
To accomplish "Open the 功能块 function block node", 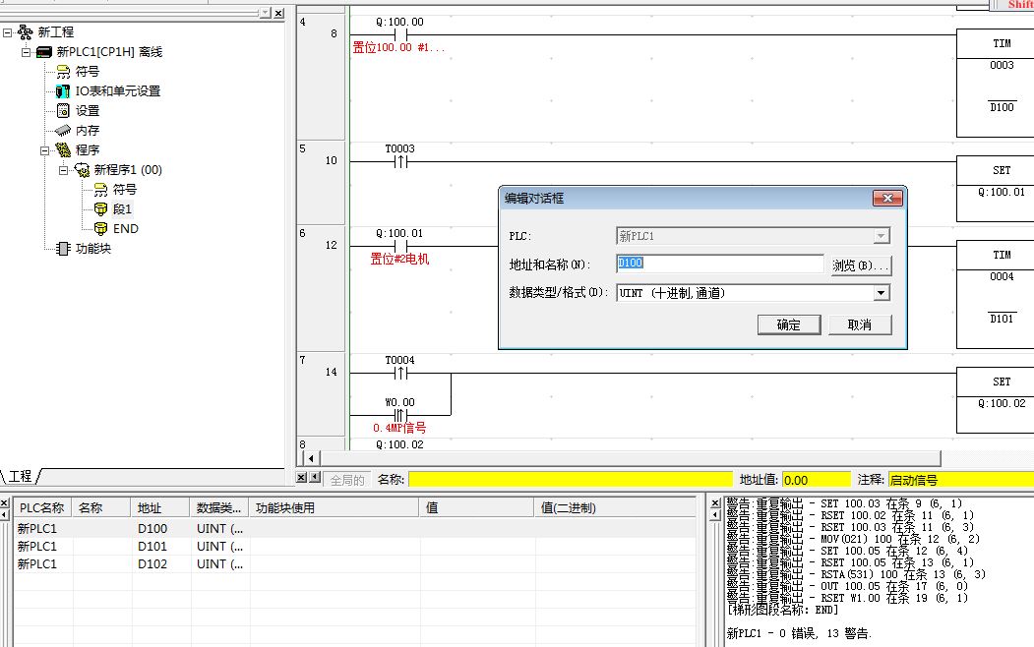I will point(64,249).
